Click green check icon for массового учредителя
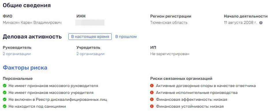Image resolution: width=269 pixels, height=112 pixels. click(x=5, y=93)
